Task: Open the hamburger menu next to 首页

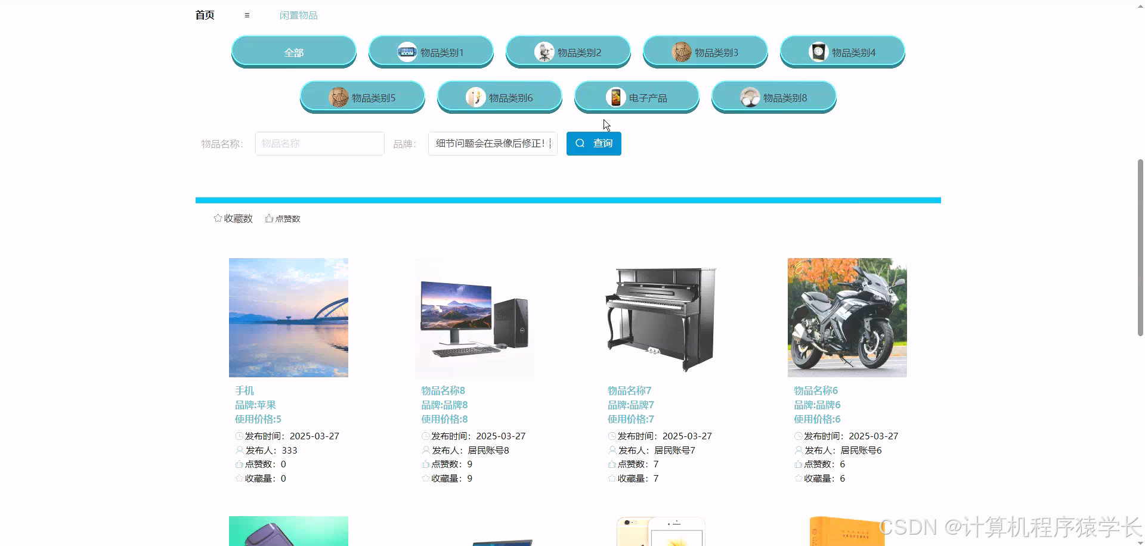Action: coord(246,15)
